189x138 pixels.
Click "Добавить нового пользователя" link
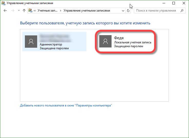click(x=66, y=105)
